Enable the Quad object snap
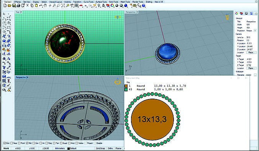 pyautogui.click(x=61, y=143)
